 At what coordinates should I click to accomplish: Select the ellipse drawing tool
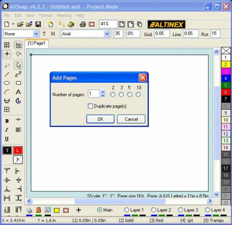click(7, 83)
